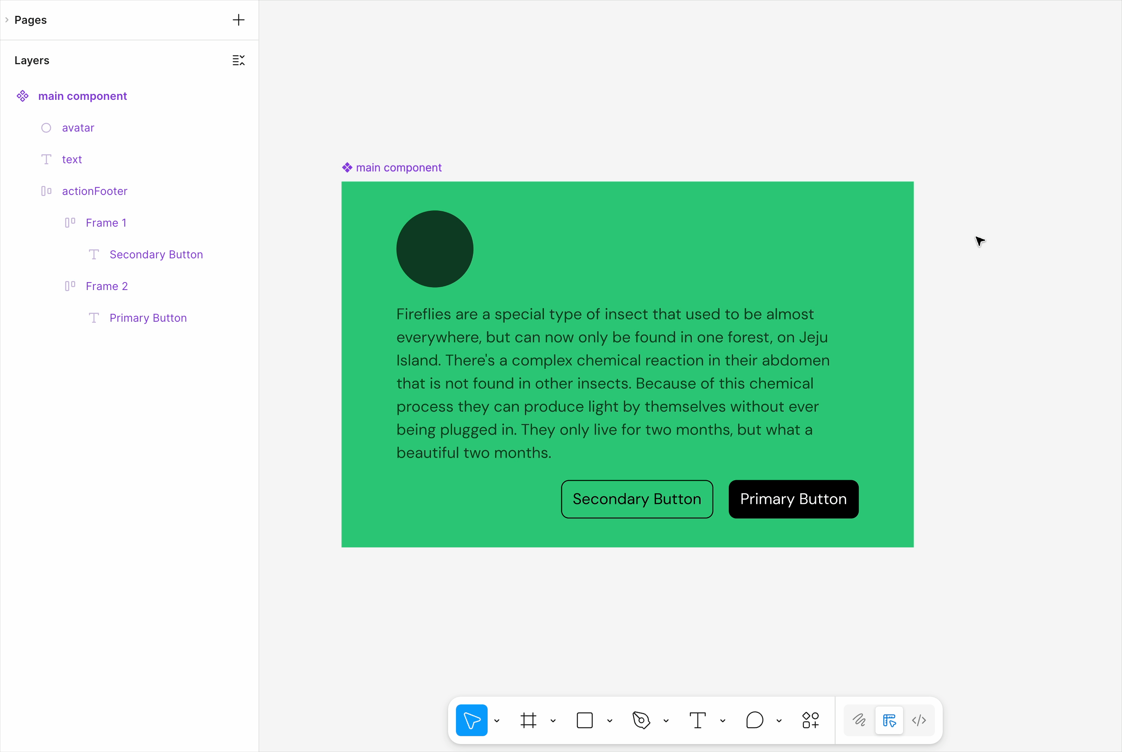Screen dimensions: 1122x752
Task: Open Pen tool options dropdown arrow
Action: (666, 720)
